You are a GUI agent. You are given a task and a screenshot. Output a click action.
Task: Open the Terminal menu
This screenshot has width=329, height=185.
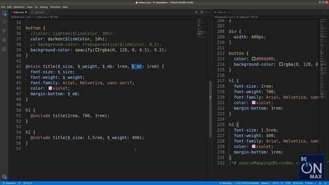tap(55, 7)
